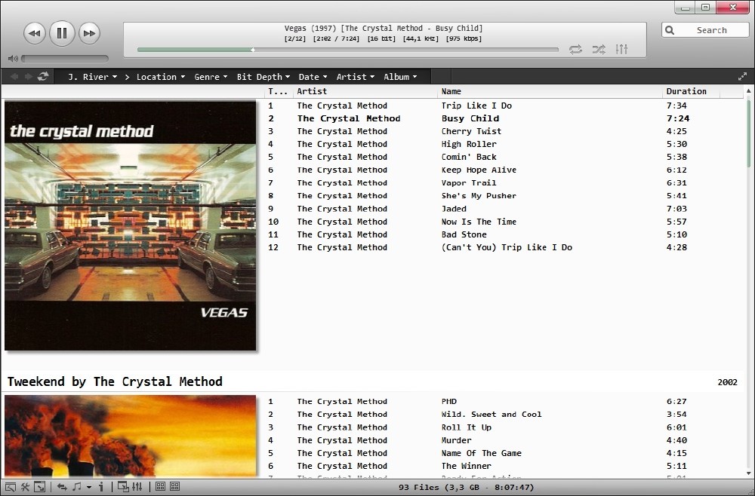Open the Bit Depth filter dropdown
Image resolution: width=755 pixels, height=496 pixels.
point(263,77)
